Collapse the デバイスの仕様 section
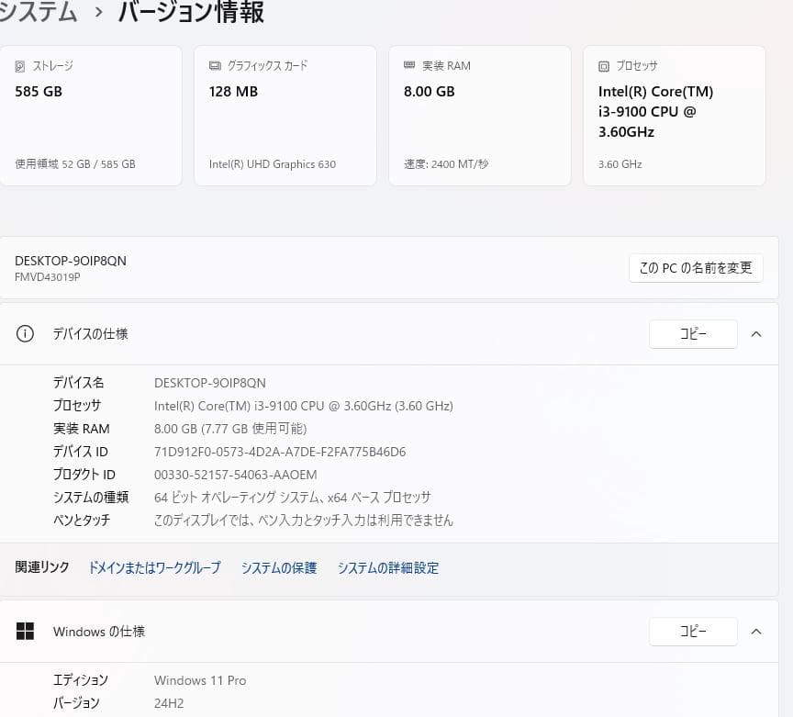Image resolution: width=793 pixels, height=717 pixels. point(756,334)
